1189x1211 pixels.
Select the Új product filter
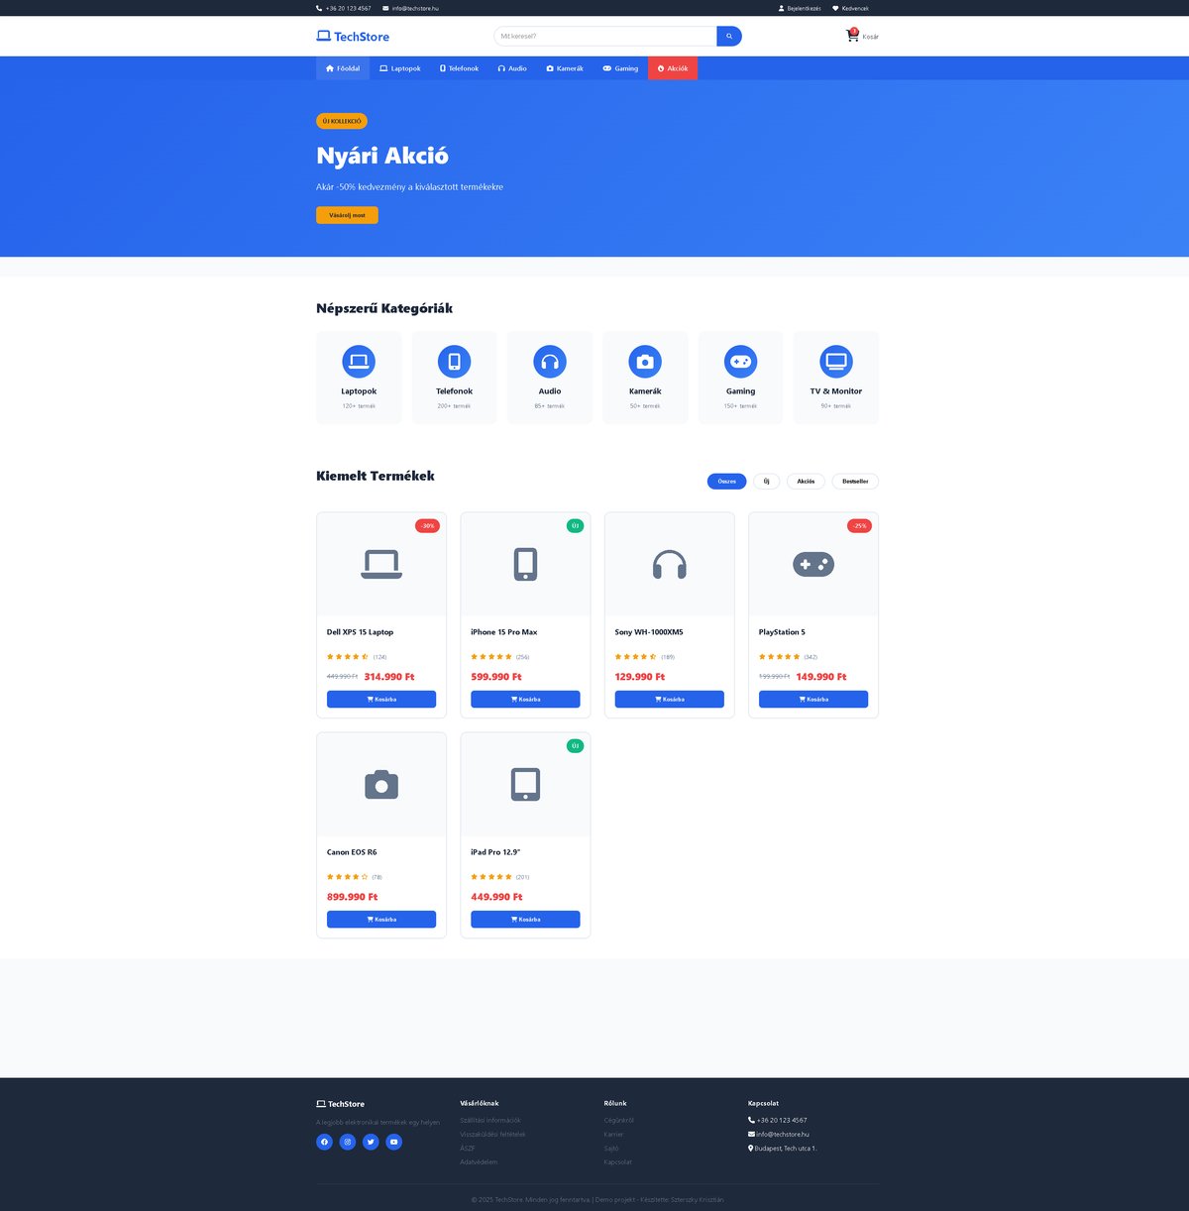[x=766, y=481]
